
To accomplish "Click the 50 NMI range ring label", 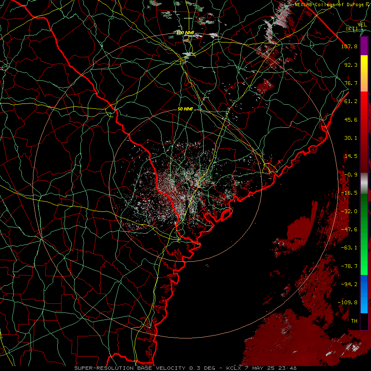I will coord(185,109).
